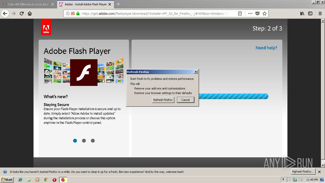The image size is (325, 183).
Task: Open the Library toolbar button
Action: coord(302,13)
